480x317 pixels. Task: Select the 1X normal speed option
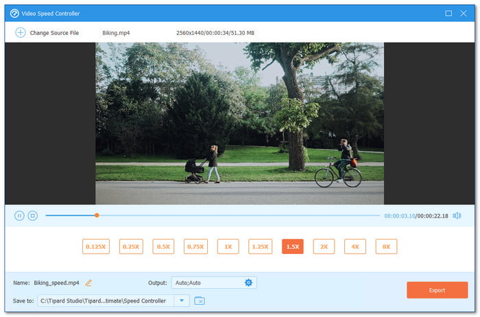click(228, 246)
